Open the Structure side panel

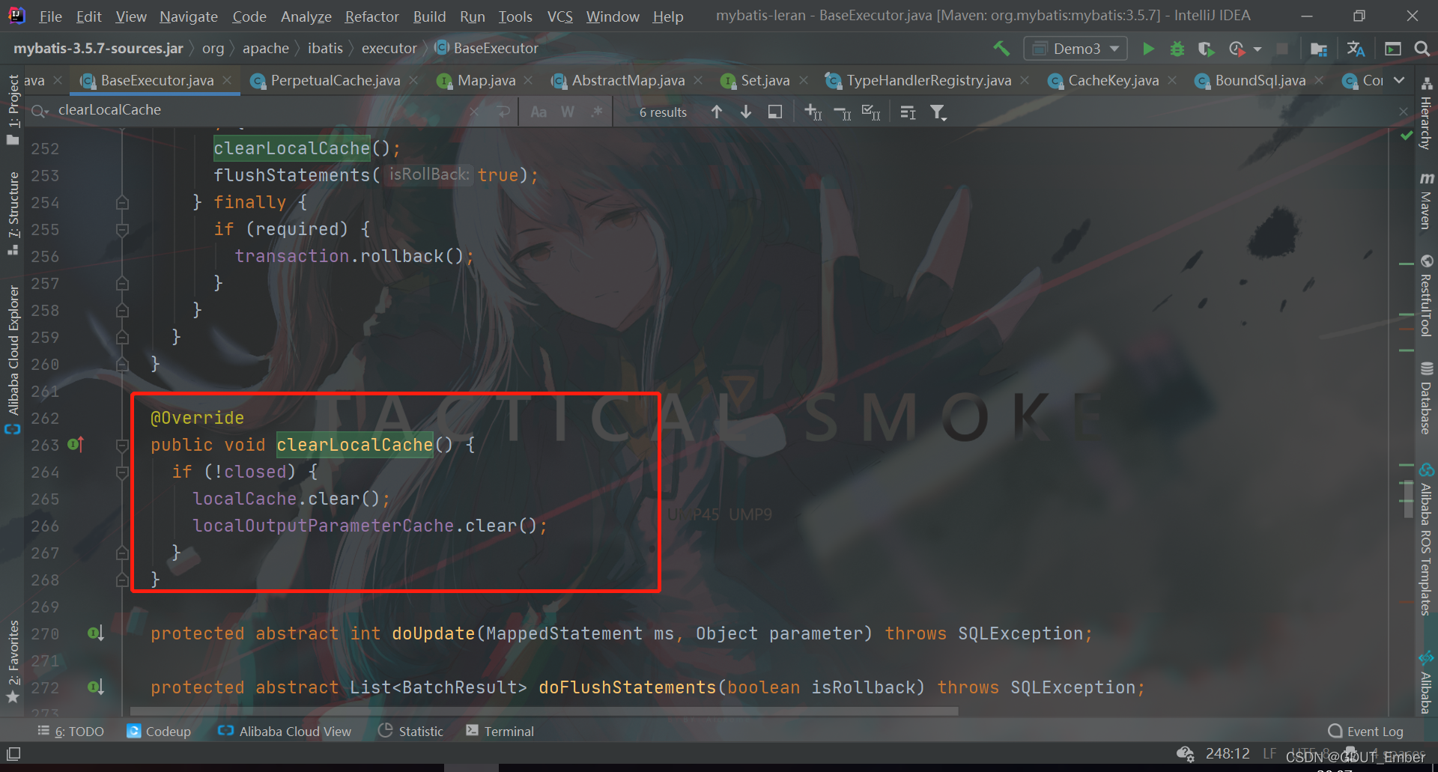click(13, 213)
